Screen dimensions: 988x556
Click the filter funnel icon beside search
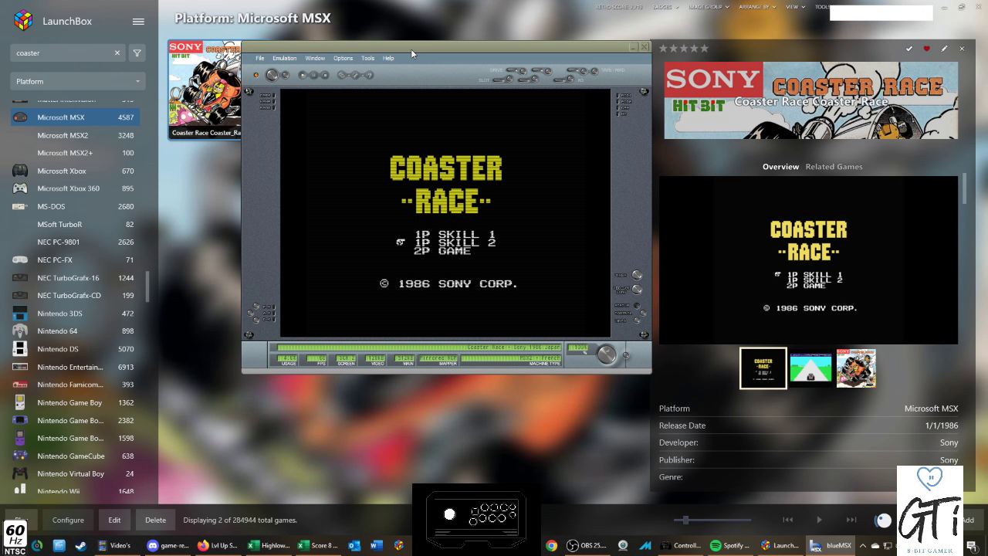(137, 53)
